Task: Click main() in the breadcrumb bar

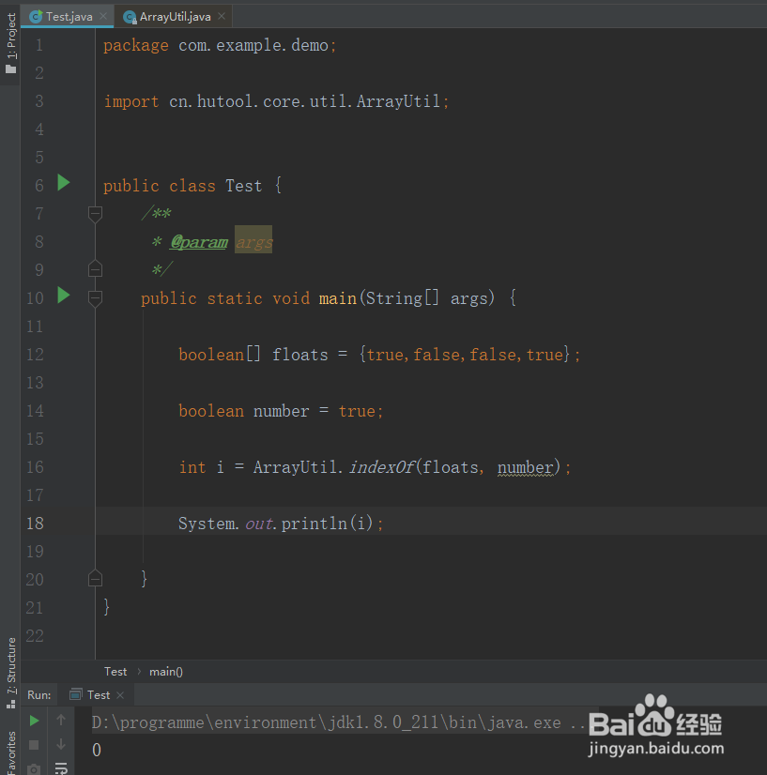Action: [x=166, y=672]
